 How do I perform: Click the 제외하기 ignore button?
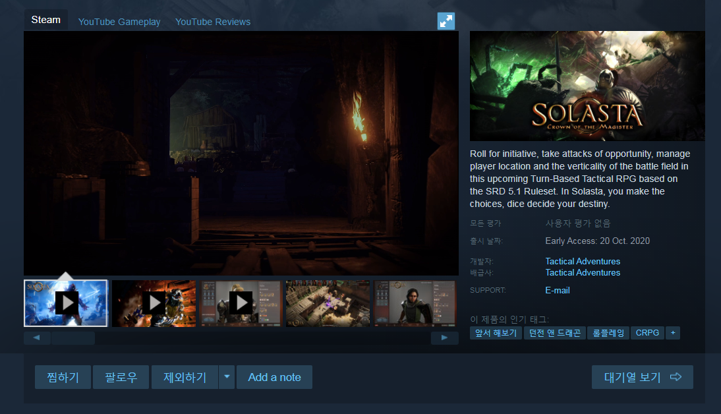[185, 377]
